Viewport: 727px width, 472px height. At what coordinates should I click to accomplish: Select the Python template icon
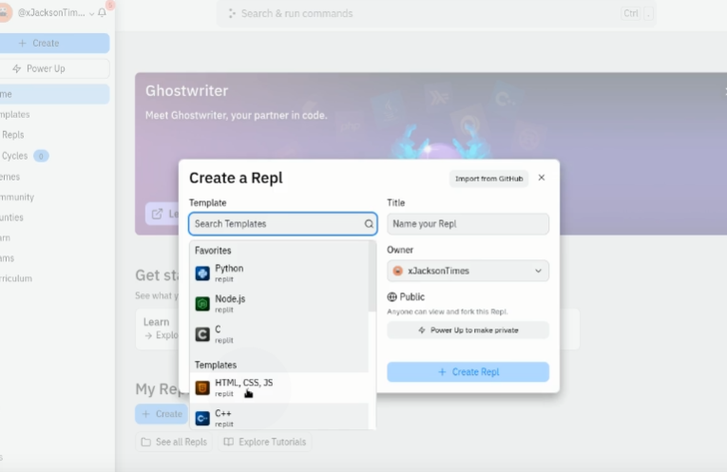click(202, 274)
